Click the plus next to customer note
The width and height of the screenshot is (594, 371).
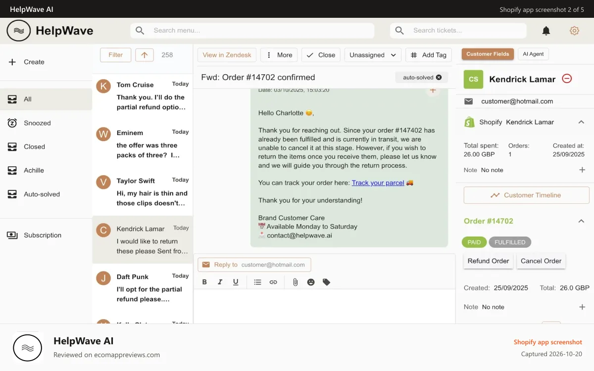[582, 170]
